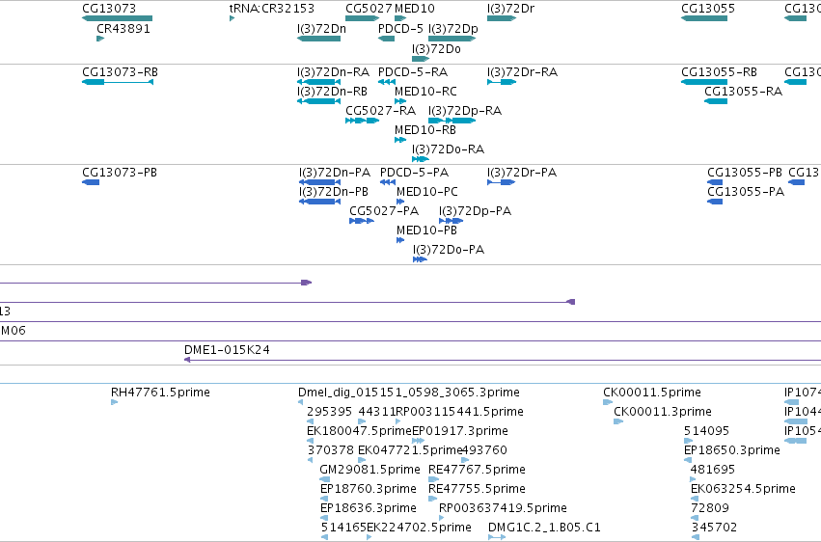Click transcript CG13055-RA
The height and width of the screenshot is (542, 821).
716,101
